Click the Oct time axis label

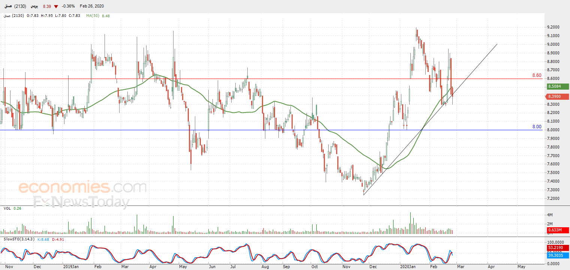point(314,267)
